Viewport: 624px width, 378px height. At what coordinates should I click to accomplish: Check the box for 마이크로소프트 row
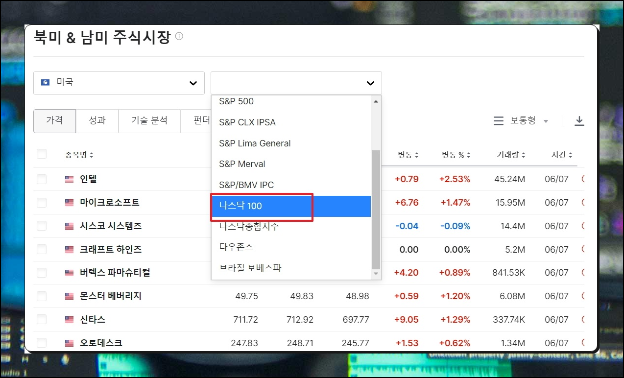pyautogui.click(x=42, y=203)
